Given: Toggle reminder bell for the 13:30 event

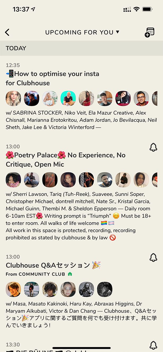Looking at the screenshot, I should coord(153,345).
